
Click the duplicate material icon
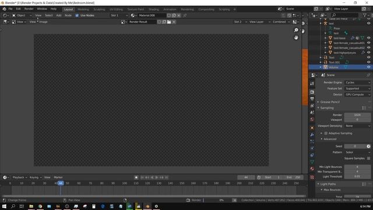point(174,16)
